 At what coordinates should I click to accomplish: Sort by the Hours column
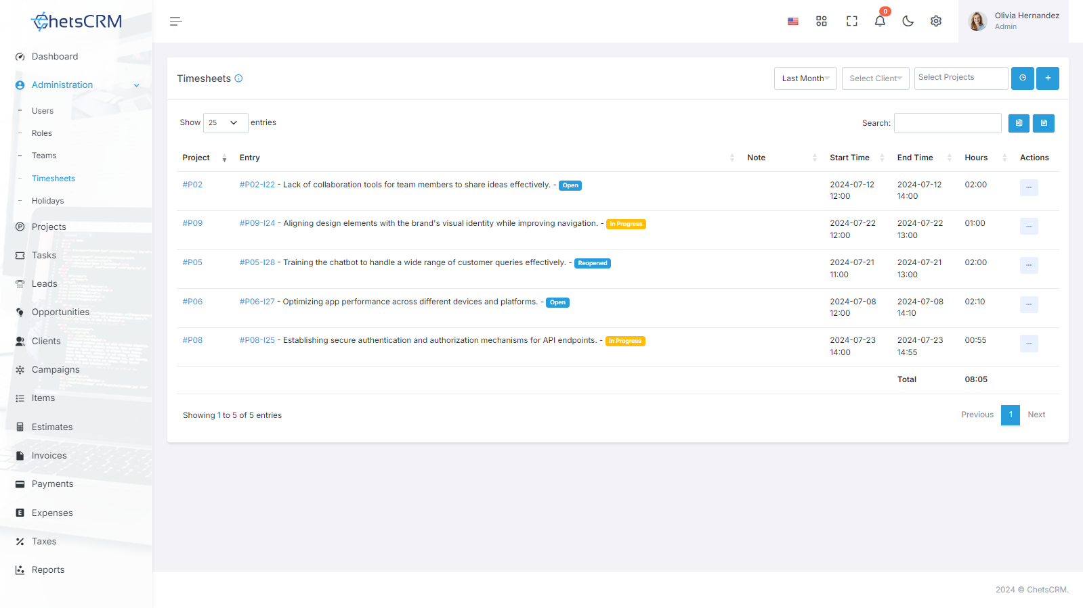pyautogui.click(x=986, y=158)
